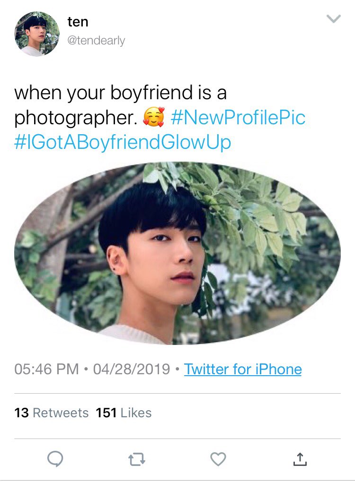Follow the 'Twitter for iPhone' link

[243, 369]
